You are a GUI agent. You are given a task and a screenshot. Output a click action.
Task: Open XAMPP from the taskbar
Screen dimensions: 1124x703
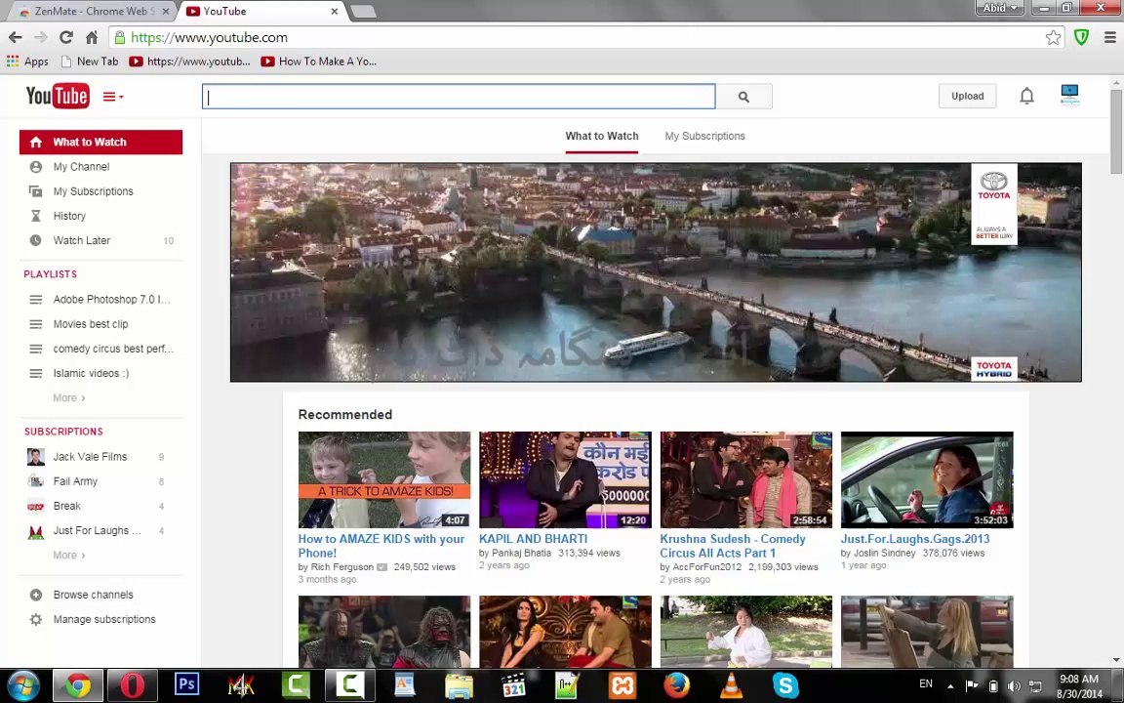click(x=622, y=685)
